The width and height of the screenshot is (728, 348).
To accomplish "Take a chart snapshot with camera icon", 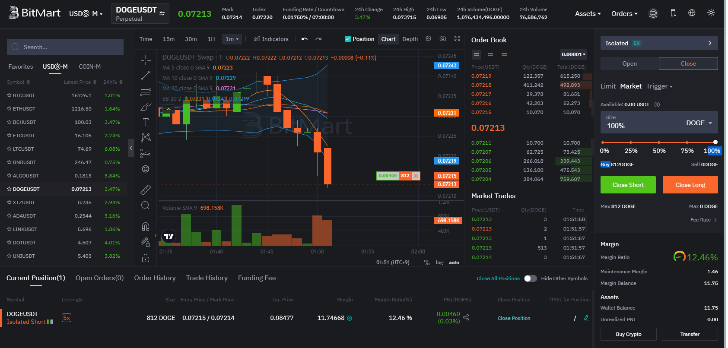I will [443, 38].
